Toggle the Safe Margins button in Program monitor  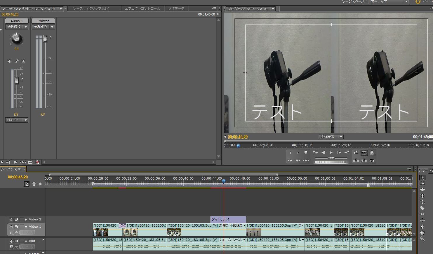(x=364, y=153)
